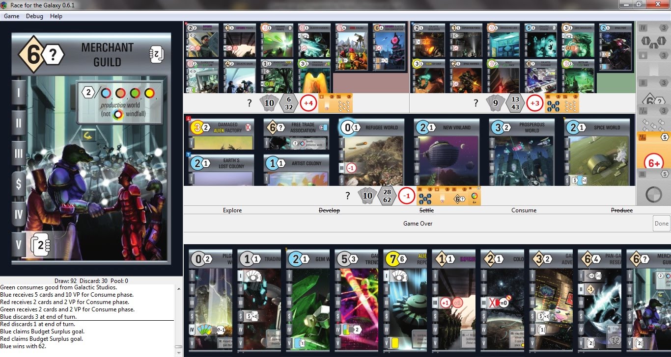671x357 pixels.
Task: Click the Explore phase label
Action: point(232,210)
